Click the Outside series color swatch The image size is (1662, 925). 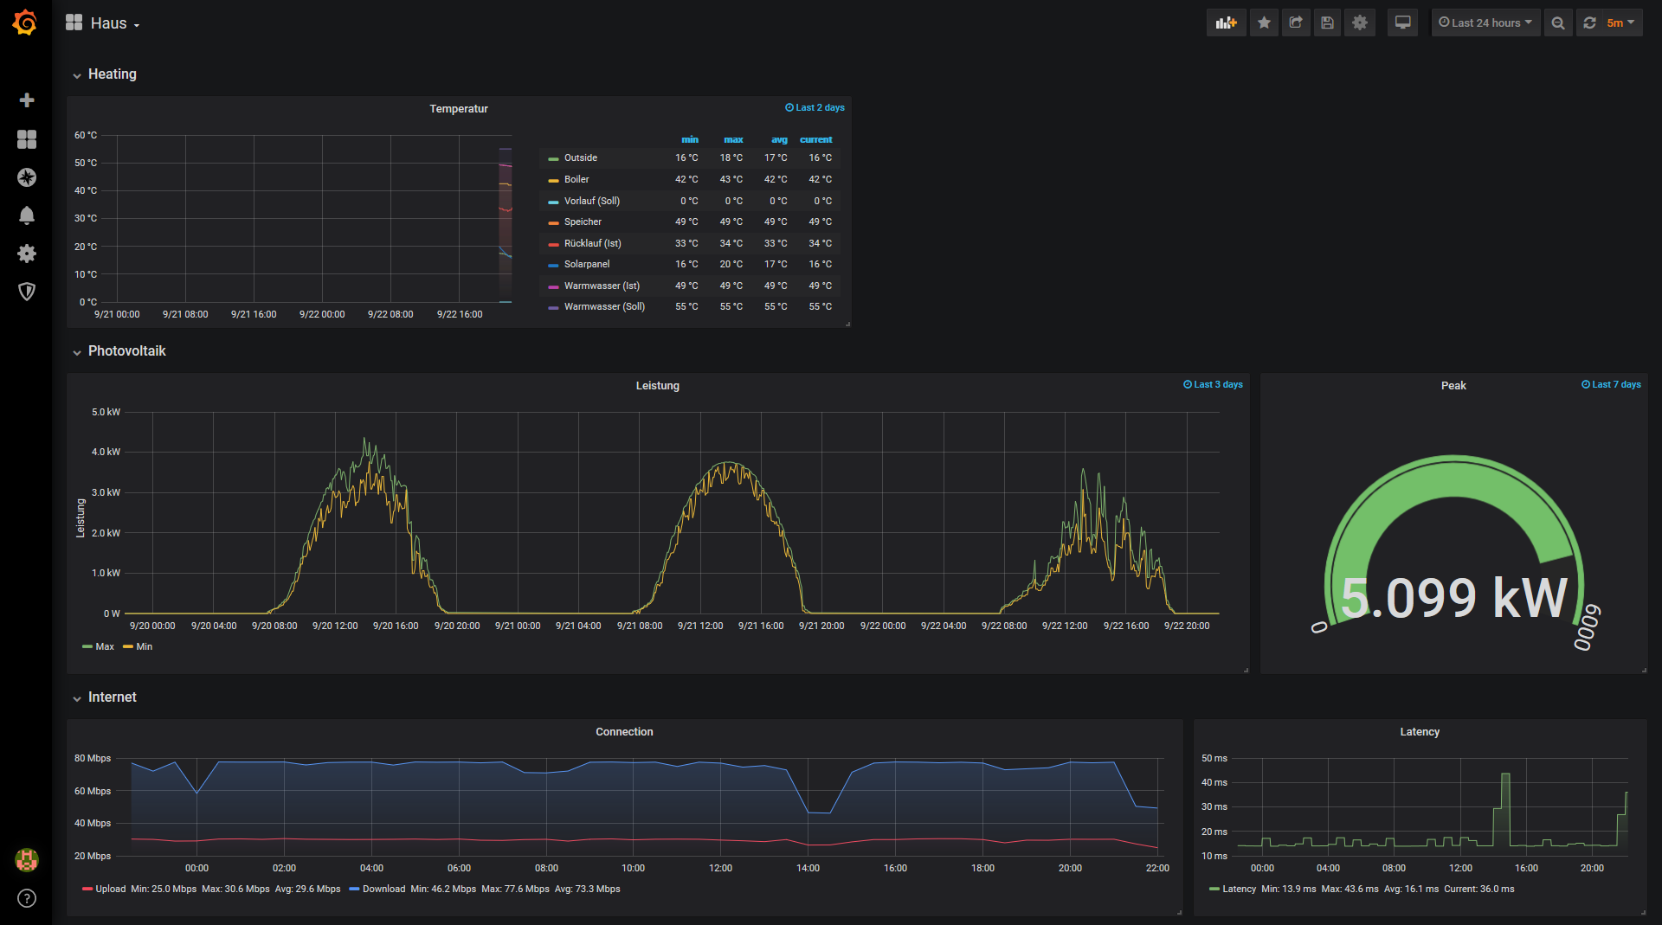click(553, 157)
